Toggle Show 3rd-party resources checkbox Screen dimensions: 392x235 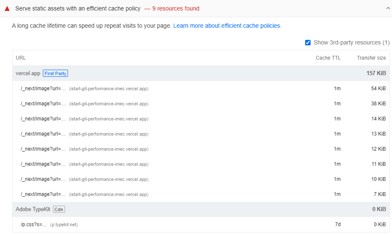point(308,42)
